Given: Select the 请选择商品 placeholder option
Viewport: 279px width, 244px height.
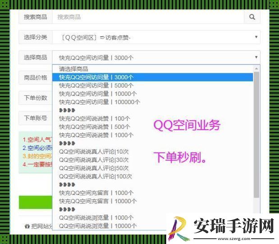Looking at the screenshot, I should click(x=152, y=69).
